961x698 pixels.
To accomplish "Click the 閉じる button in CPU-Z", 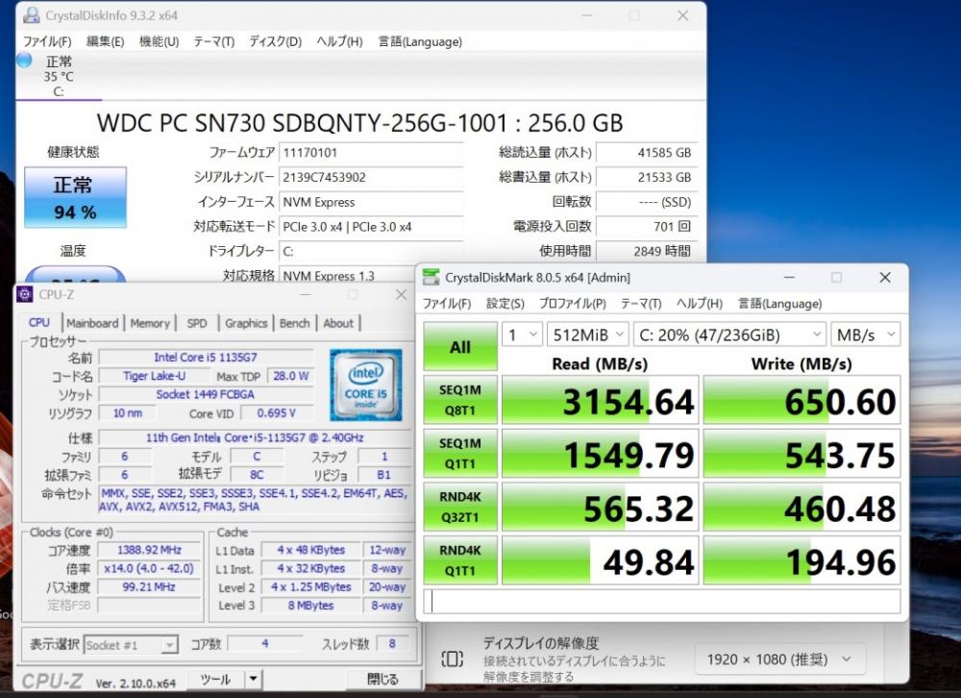I will click(x=382, y=679).
